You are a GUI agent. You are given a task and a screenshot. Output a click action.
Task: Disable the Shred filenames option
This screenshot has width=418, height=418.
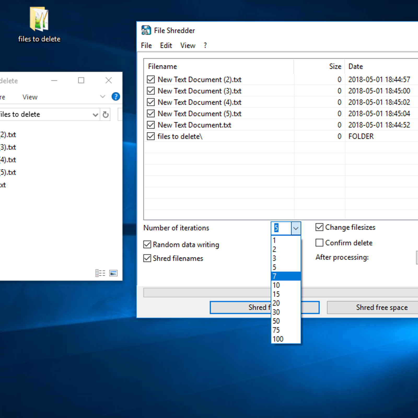[x=147, y=258]
